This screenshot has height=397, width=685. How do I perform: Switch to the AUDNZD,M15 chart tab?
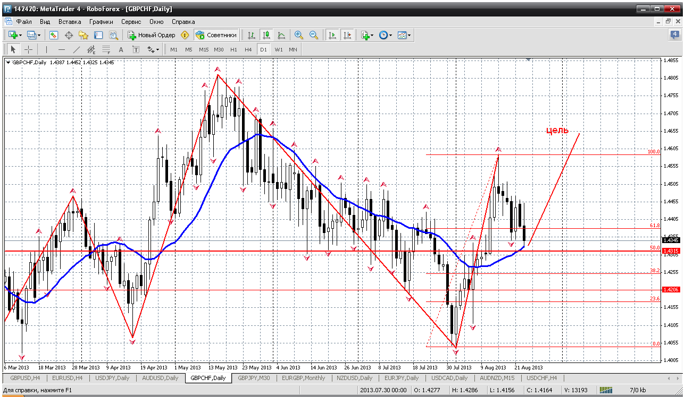[x=497, y=378]
